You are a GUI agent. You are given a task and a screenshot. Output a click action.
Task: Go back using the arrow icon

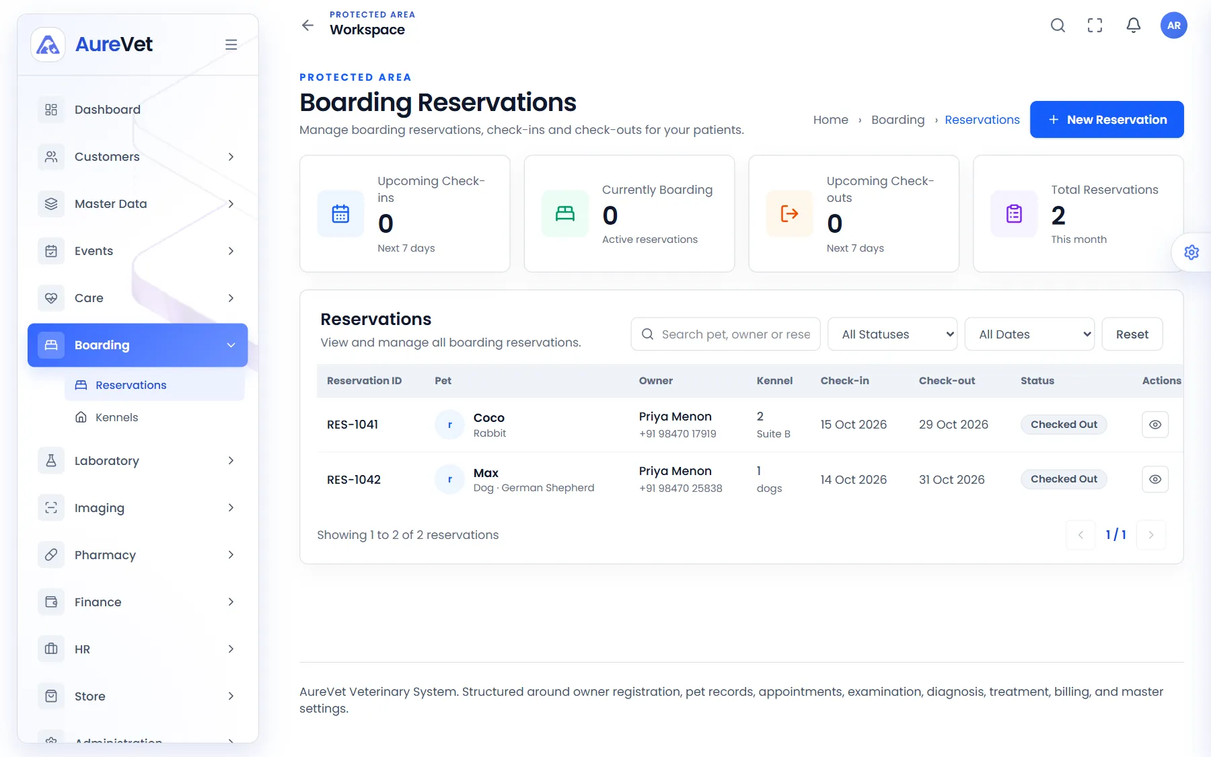[307, 26]
